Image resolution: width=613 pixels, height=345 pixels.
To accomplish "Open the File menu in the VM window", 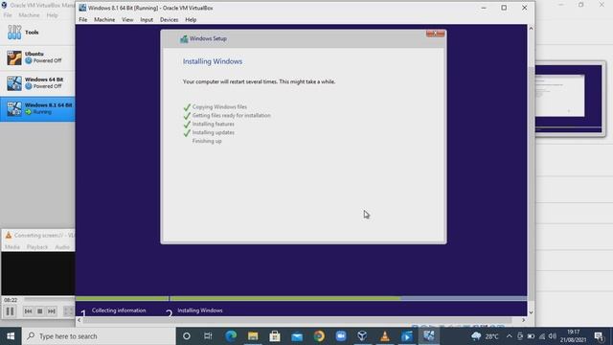I will (x=83, y=19).
